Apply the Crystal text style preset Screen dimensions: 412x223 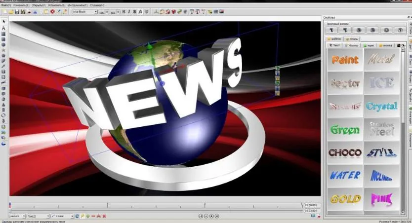point(381,106)
